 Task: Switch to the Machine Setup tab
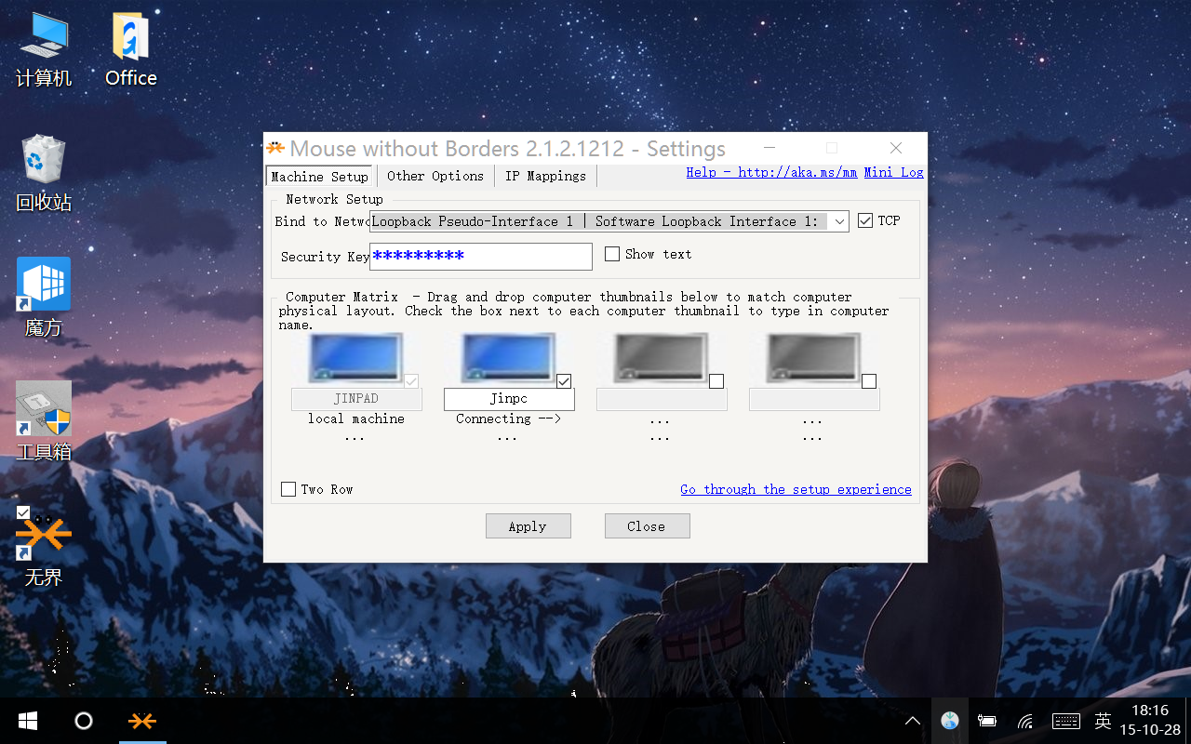(x=320, y=177)
